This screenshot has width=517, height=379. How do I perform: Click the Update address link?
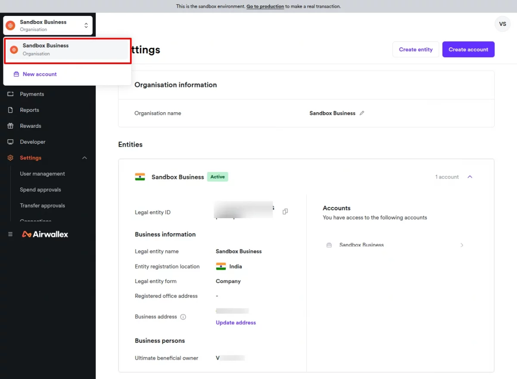[x=236, y=323]
